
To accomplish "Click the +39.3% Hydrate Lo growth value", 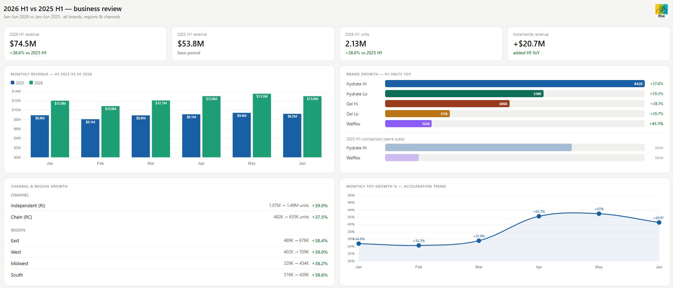I will 657,94.
